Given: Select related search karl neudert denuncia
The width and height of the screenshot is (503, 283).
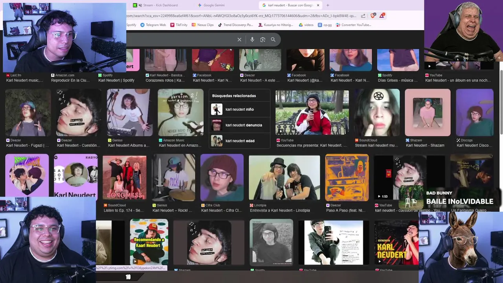Looking at the screenshot, I should click(240, 125).
